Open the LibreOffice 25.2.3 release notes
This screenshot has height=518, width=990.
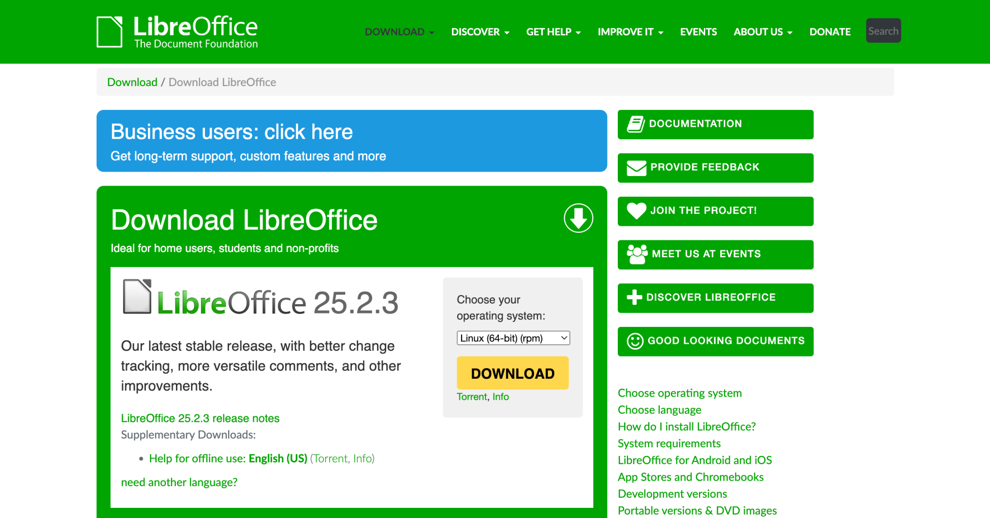tap(200, 418)
